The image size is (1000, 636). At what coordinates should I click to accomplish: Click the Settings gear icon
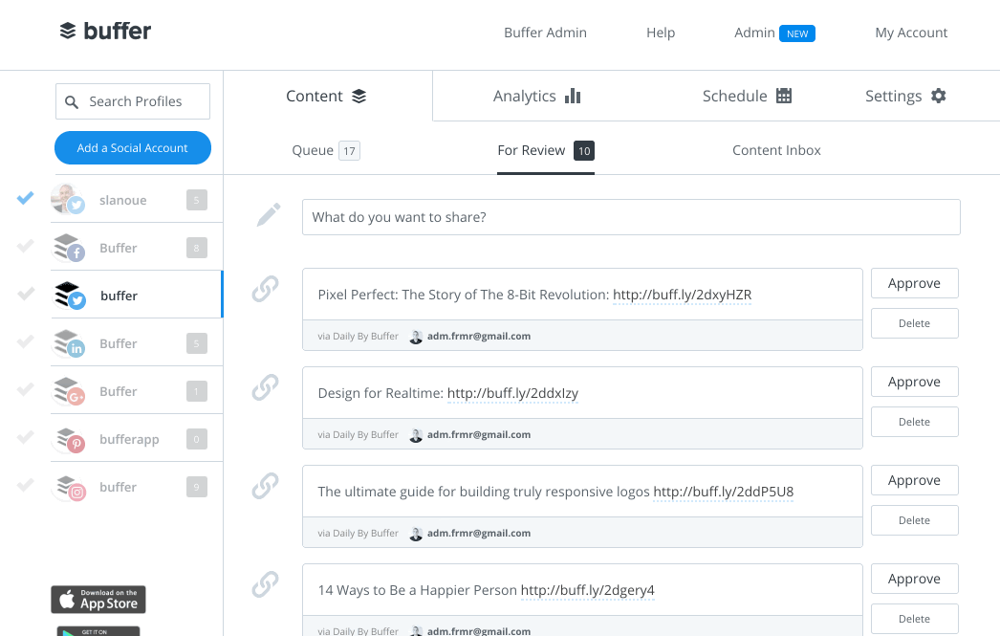938,96
